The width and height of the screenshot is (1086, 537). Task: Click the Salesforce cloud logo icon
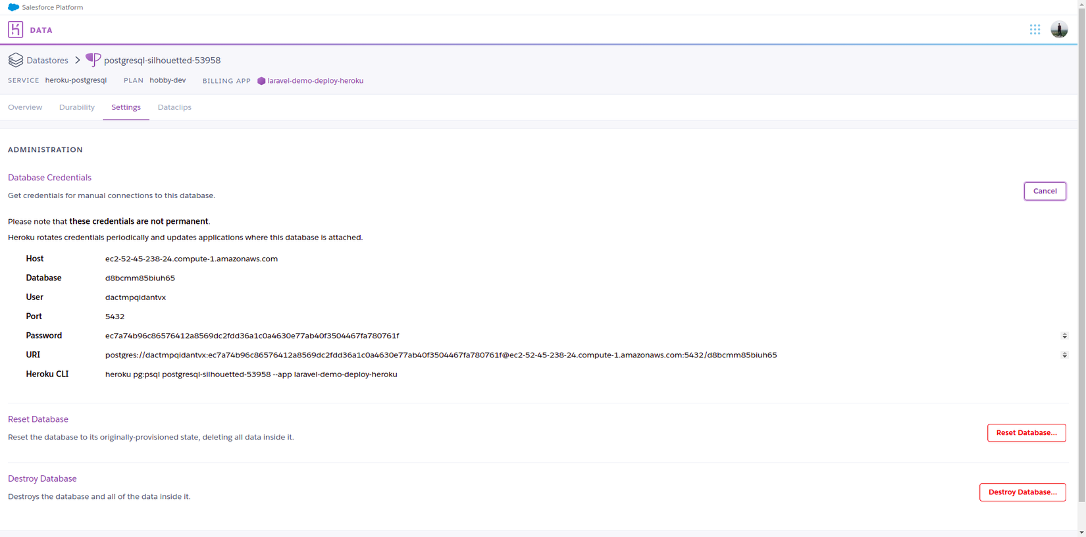13,7
